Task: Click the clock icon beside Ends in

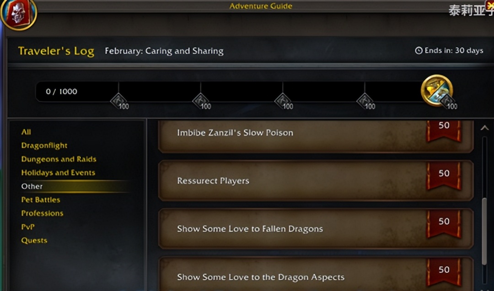Action: click(x=419, y=51)
